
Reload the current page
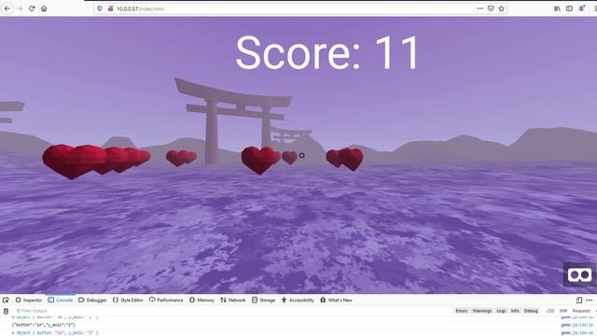click(32, 8)
